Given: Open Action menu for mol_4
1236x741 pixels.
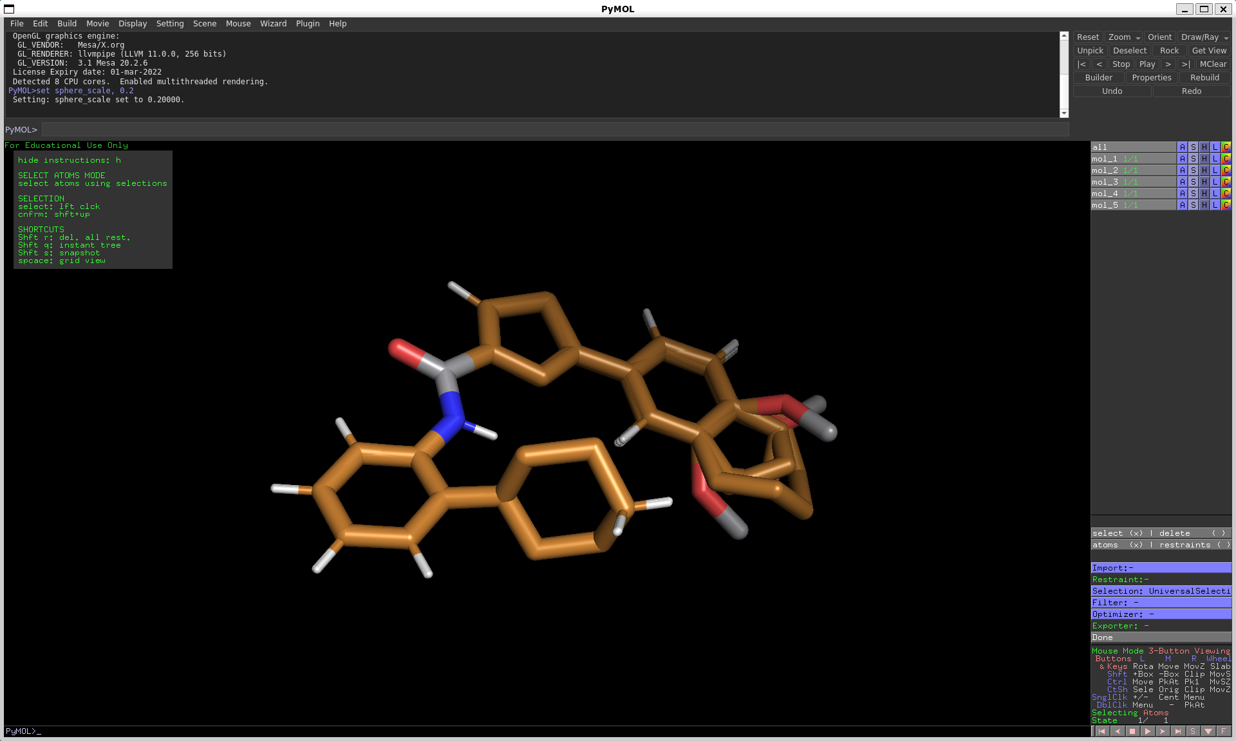Looking at the screenshot, I should (1182, 194).
